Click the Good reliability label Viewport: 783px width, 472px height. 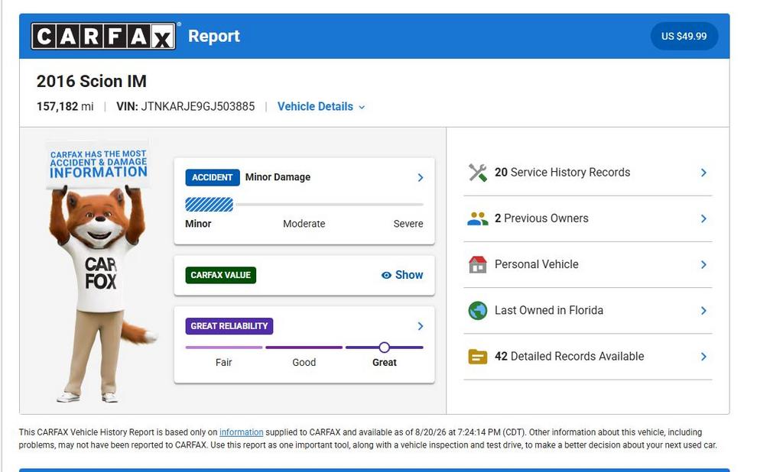pos(304,363)
